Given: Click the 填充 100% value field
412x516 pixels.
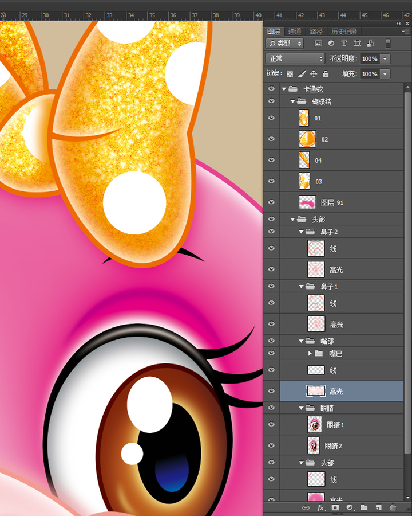Looking at the screenshot, I should pyautogui.click(x=370, y=74).
